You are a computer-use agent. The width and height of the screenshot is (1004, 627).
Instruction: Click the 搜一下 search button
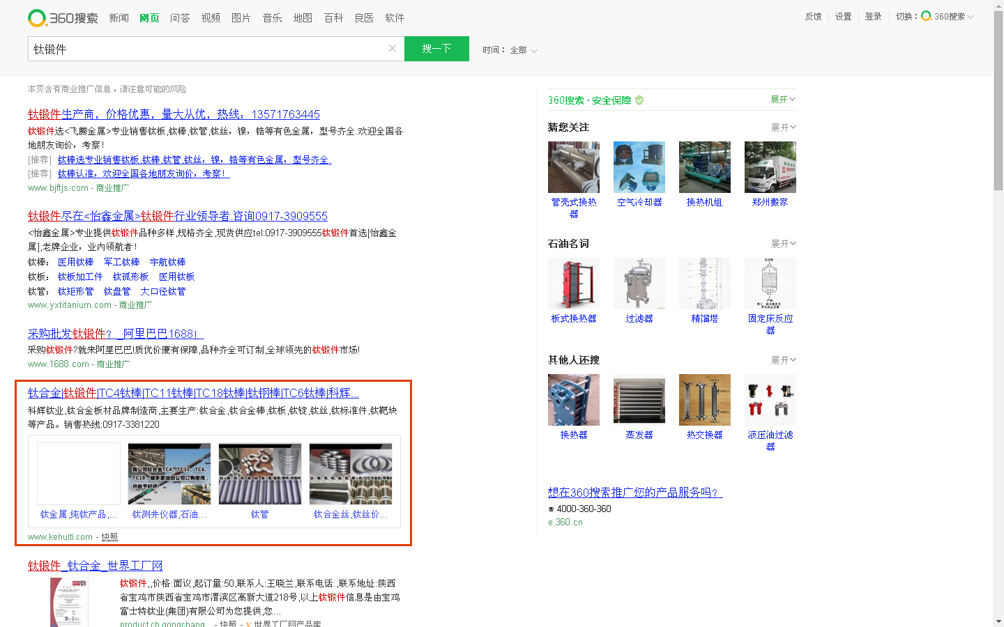pos(436,49)
